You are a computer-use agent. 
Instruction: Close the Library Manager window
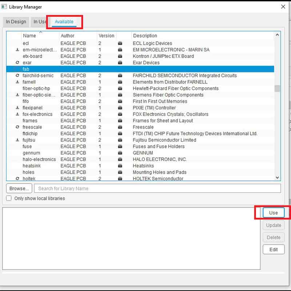(283, 7)
